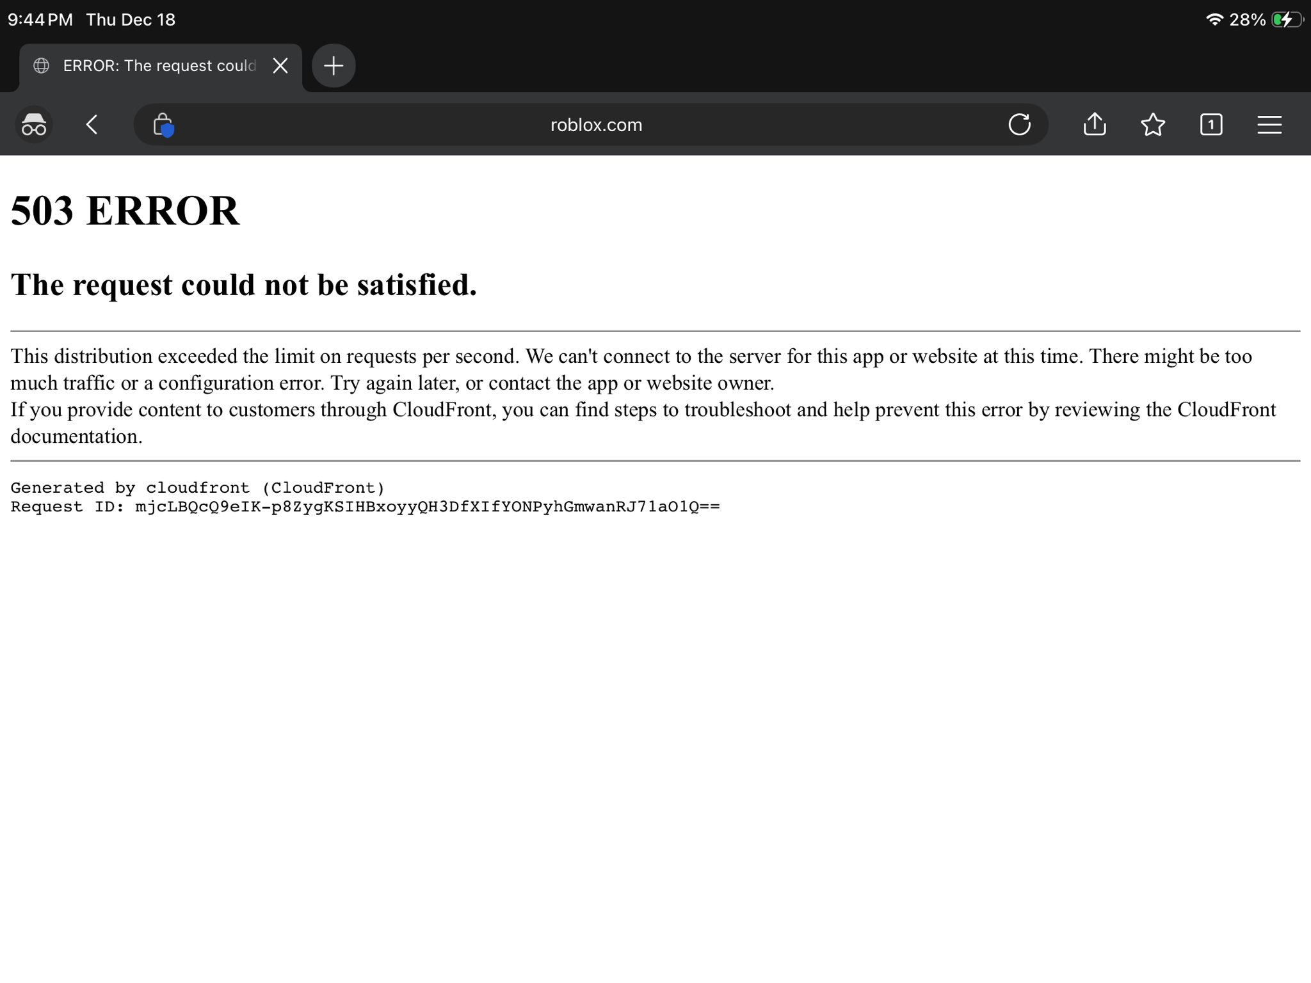The width and height of the screenshot is (1311, 983).
Task: Open the hamburger browser menu
Action: (1269, 124)
